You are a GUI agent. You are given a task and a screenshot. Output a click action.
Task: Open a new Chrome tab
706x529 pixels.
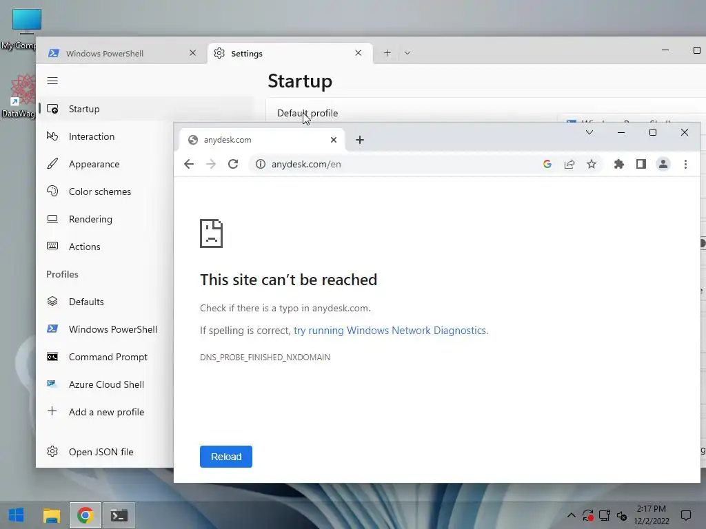tap(360, 140)
